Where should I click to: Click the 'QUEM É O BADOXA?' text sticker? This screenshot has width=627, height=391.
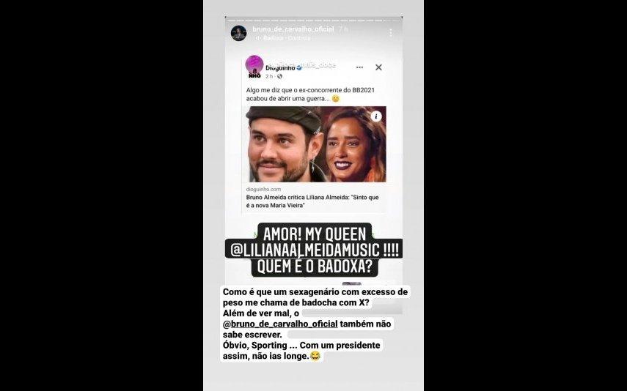[x=315, y=267]
